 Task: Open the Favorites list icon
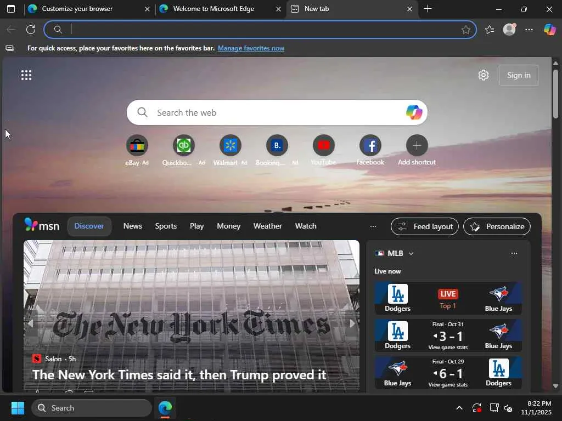pyautogui.click(x=490, y=30)
